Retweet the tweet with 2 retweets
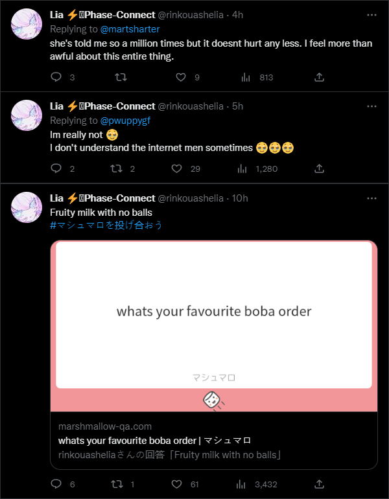389x499 pixels. (117, 168)
